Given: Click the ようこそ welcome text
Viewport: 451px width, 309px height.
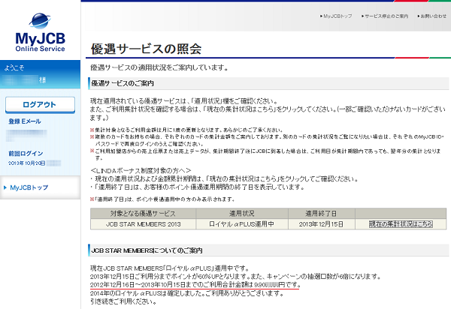Looking at the screenshot, I should (x=14, y=68).
